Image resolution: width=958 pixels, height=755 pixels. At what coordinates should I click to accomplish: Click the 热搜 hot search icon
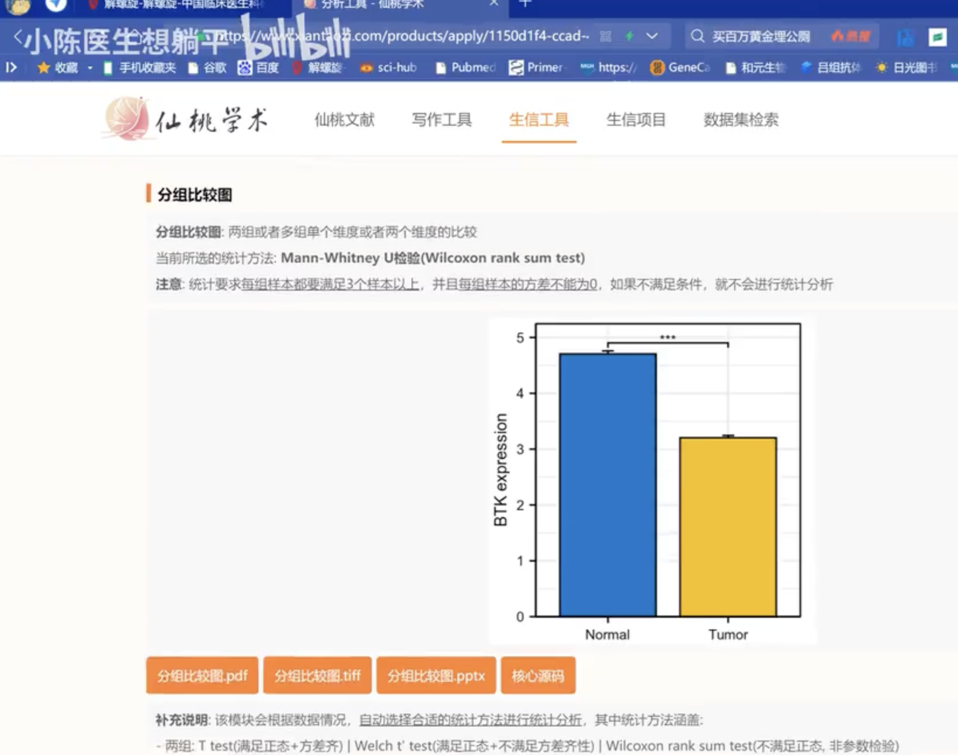[850, 36]
